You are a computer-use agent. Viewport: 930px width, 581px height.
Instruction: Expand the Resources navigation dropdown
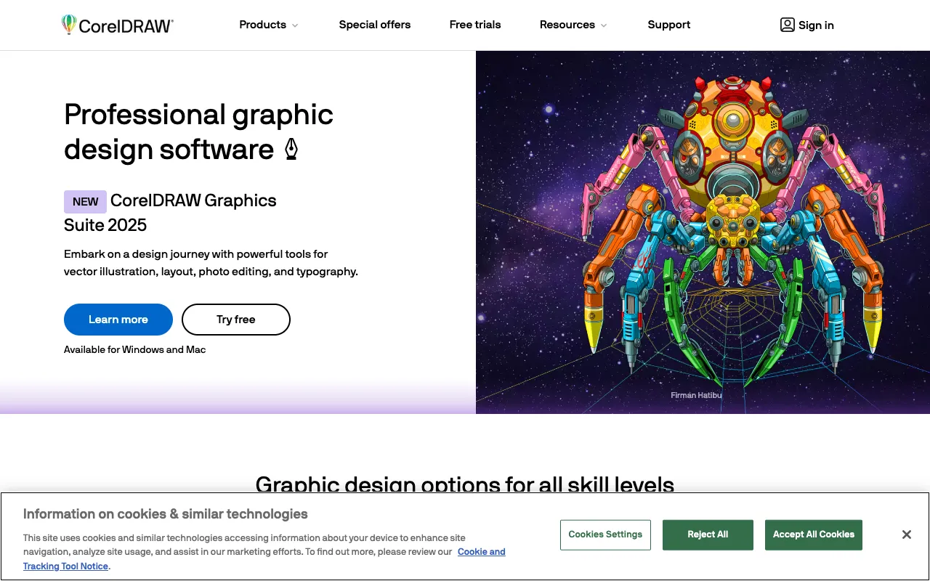[567, 25]
